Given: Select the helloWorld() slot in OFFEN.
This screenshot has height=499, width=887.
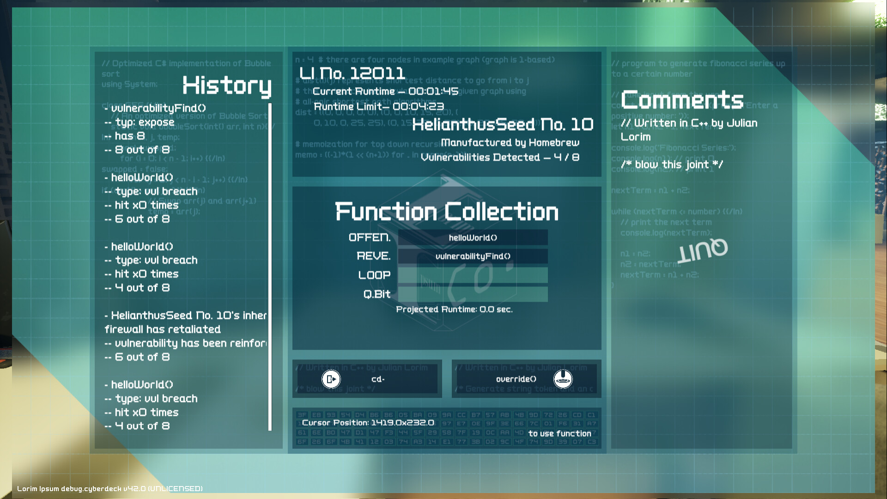Looking at the screenshot, I should click(473, 238).
